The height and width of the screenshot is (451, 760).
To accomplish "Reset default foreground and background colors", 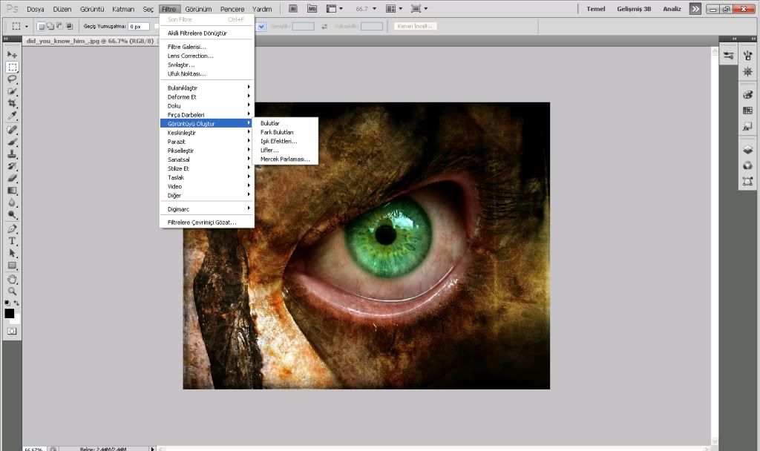I will [7, 303].
